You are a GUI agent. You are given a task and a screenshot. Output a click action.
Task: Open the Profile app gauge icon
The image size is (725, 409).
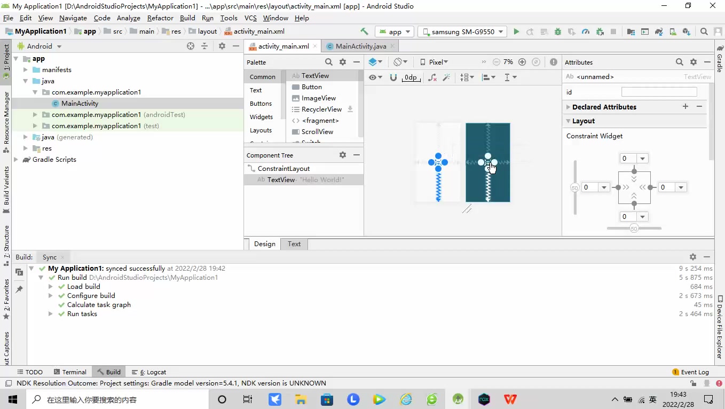(x=586, y=32)
